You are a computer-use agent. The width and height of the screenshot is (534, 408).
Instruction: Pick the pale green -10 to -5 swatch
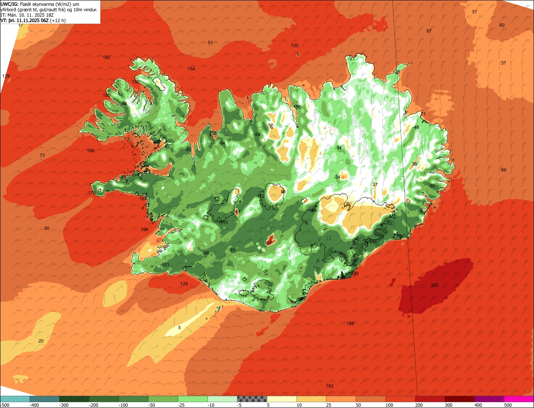click(222, 399)
